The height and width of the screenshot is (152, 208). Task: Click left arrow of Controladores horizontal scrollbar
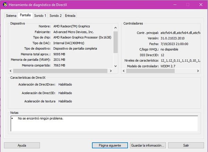point(124,71)
